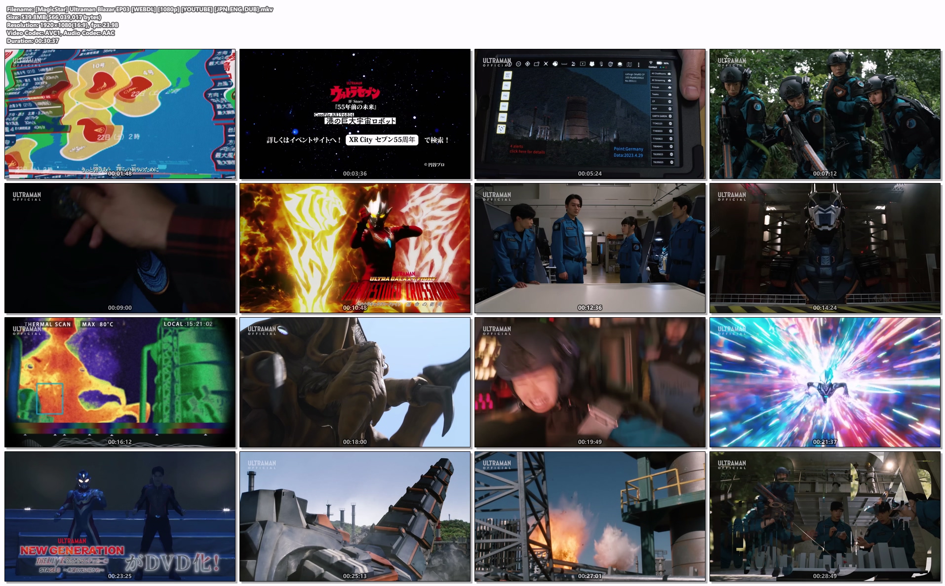945x586 pixels.
Task: Toggle the circle next to WOP contact
Action: pyautogui.click(x=669, y=109)
